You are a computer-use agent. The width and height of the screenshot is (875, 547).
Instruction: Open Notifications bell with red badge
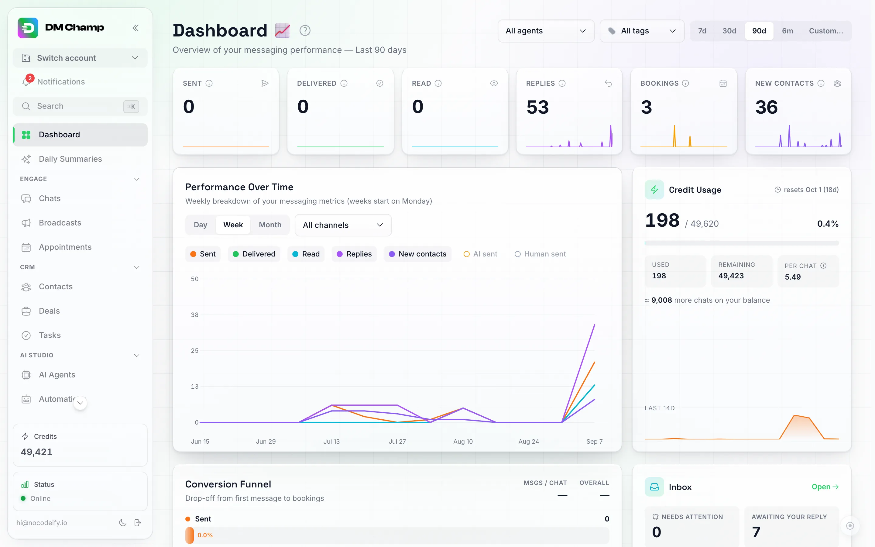click(x=26, y=81)
